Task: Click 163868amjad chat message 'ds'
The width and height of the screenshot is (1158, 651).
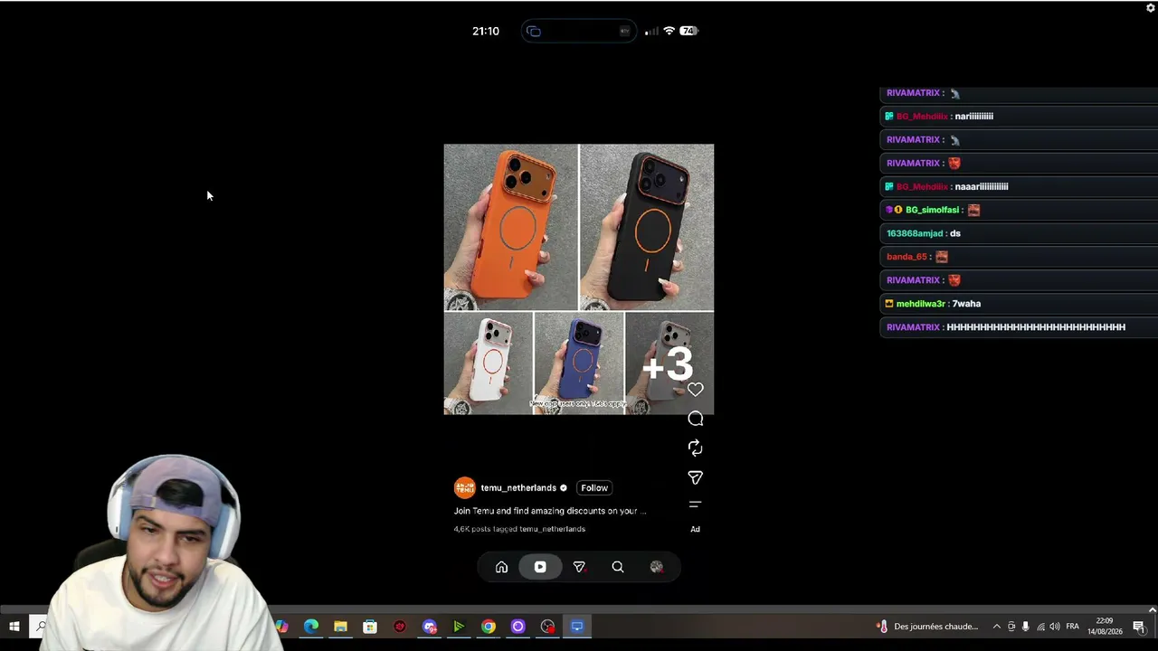Action: tap(955, 234)
